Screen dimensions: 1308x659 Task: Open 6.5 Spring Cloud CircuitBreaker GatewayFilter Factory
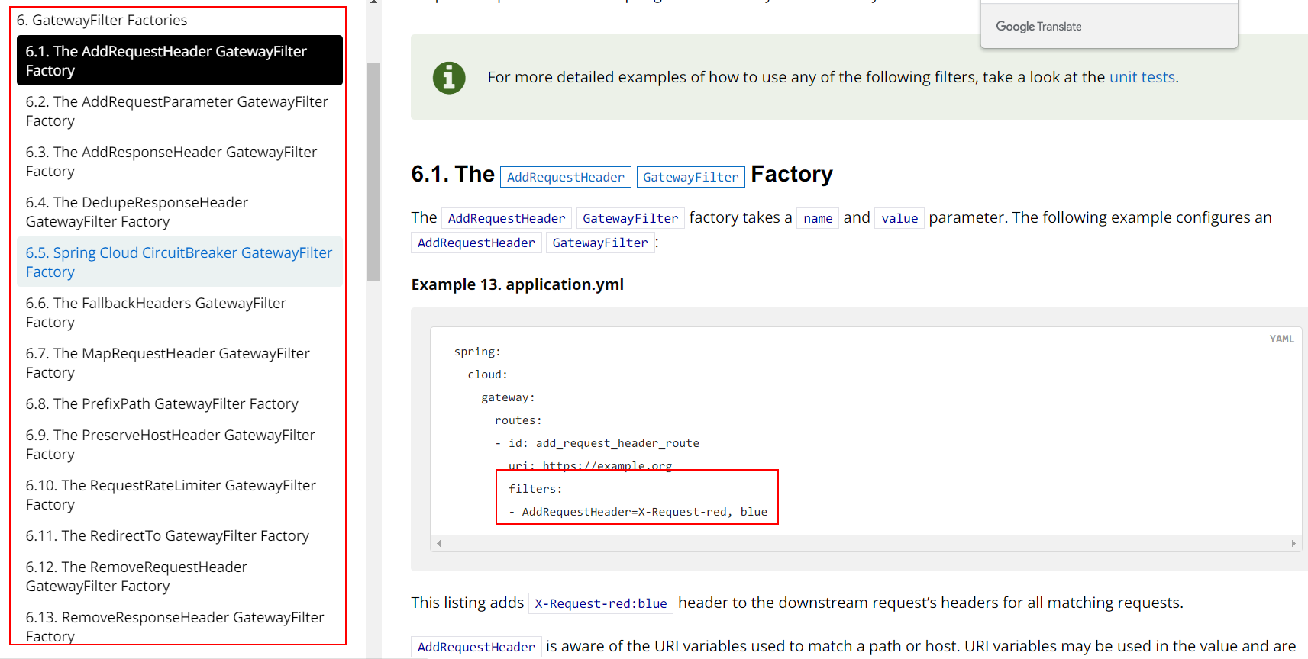coord(179,262)
